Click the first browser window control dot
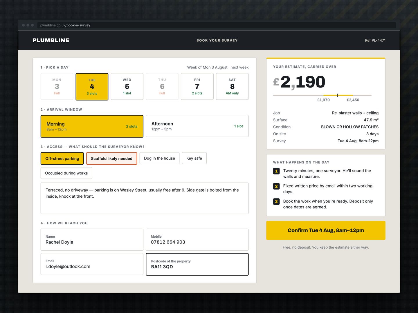The height and width of the screenshot is (313, 418). point(24,25)
